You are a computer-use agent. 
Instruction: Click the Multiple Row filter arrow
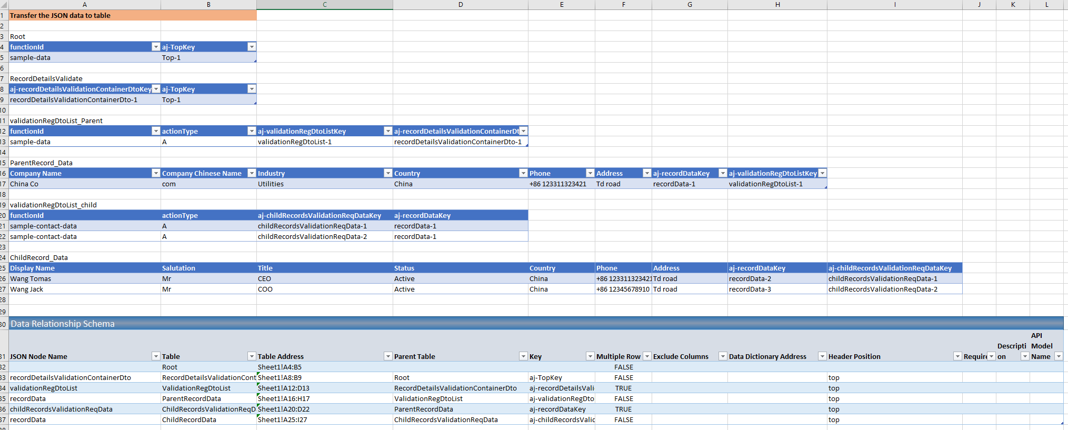click(647, 356)
